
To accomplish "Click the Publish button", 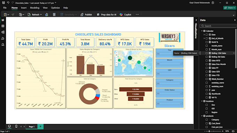I will 86,15.
